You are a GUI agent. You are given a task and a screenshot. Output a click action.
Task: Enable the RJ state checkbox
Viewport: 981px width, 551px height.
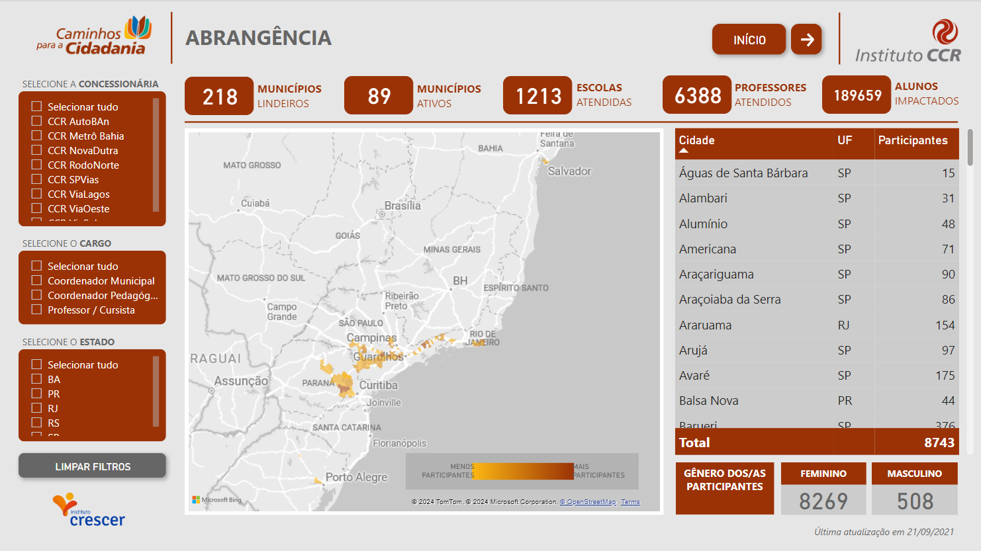tap(37, 408)
